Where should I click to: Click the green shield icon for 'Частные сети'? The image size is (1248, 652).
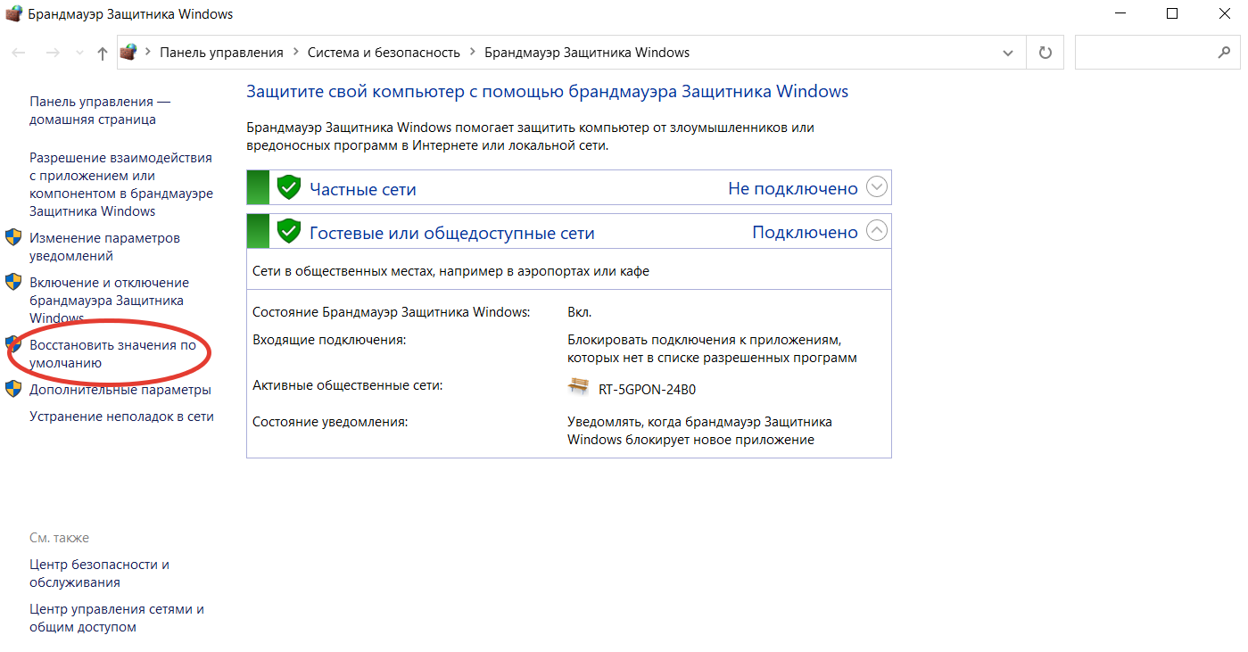pyautogui.click(x=288, y=187)
